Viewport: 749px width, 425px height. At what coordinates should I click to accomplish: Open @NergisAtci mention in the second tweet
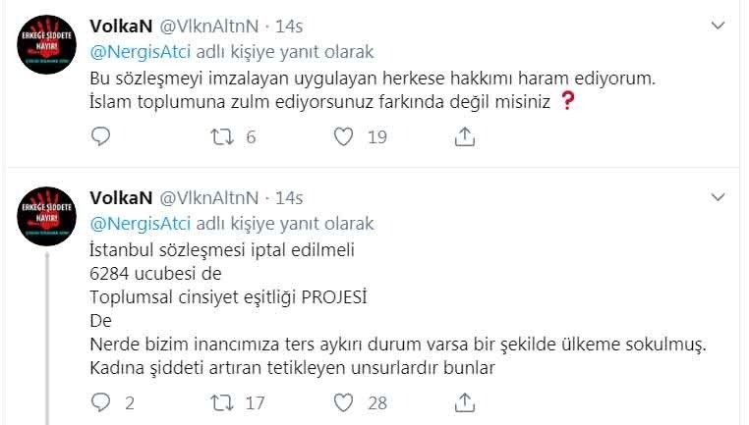pos(142,224)
